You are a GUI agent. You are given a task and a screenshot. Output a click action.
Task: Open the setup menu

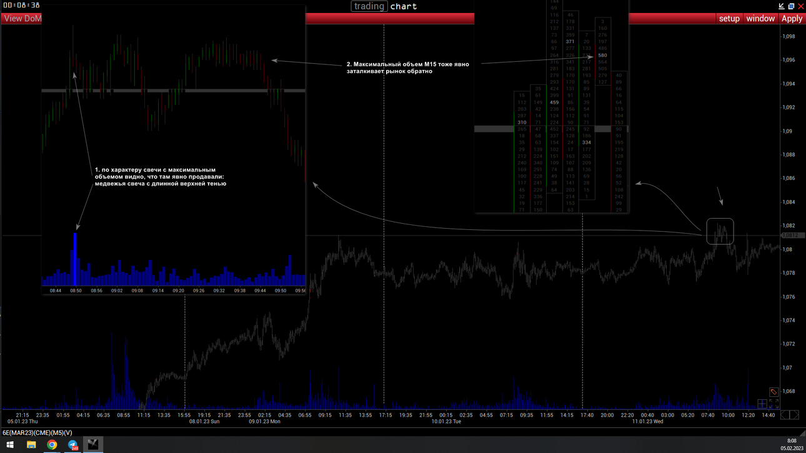pyautogui.click(x=729, y=19)
